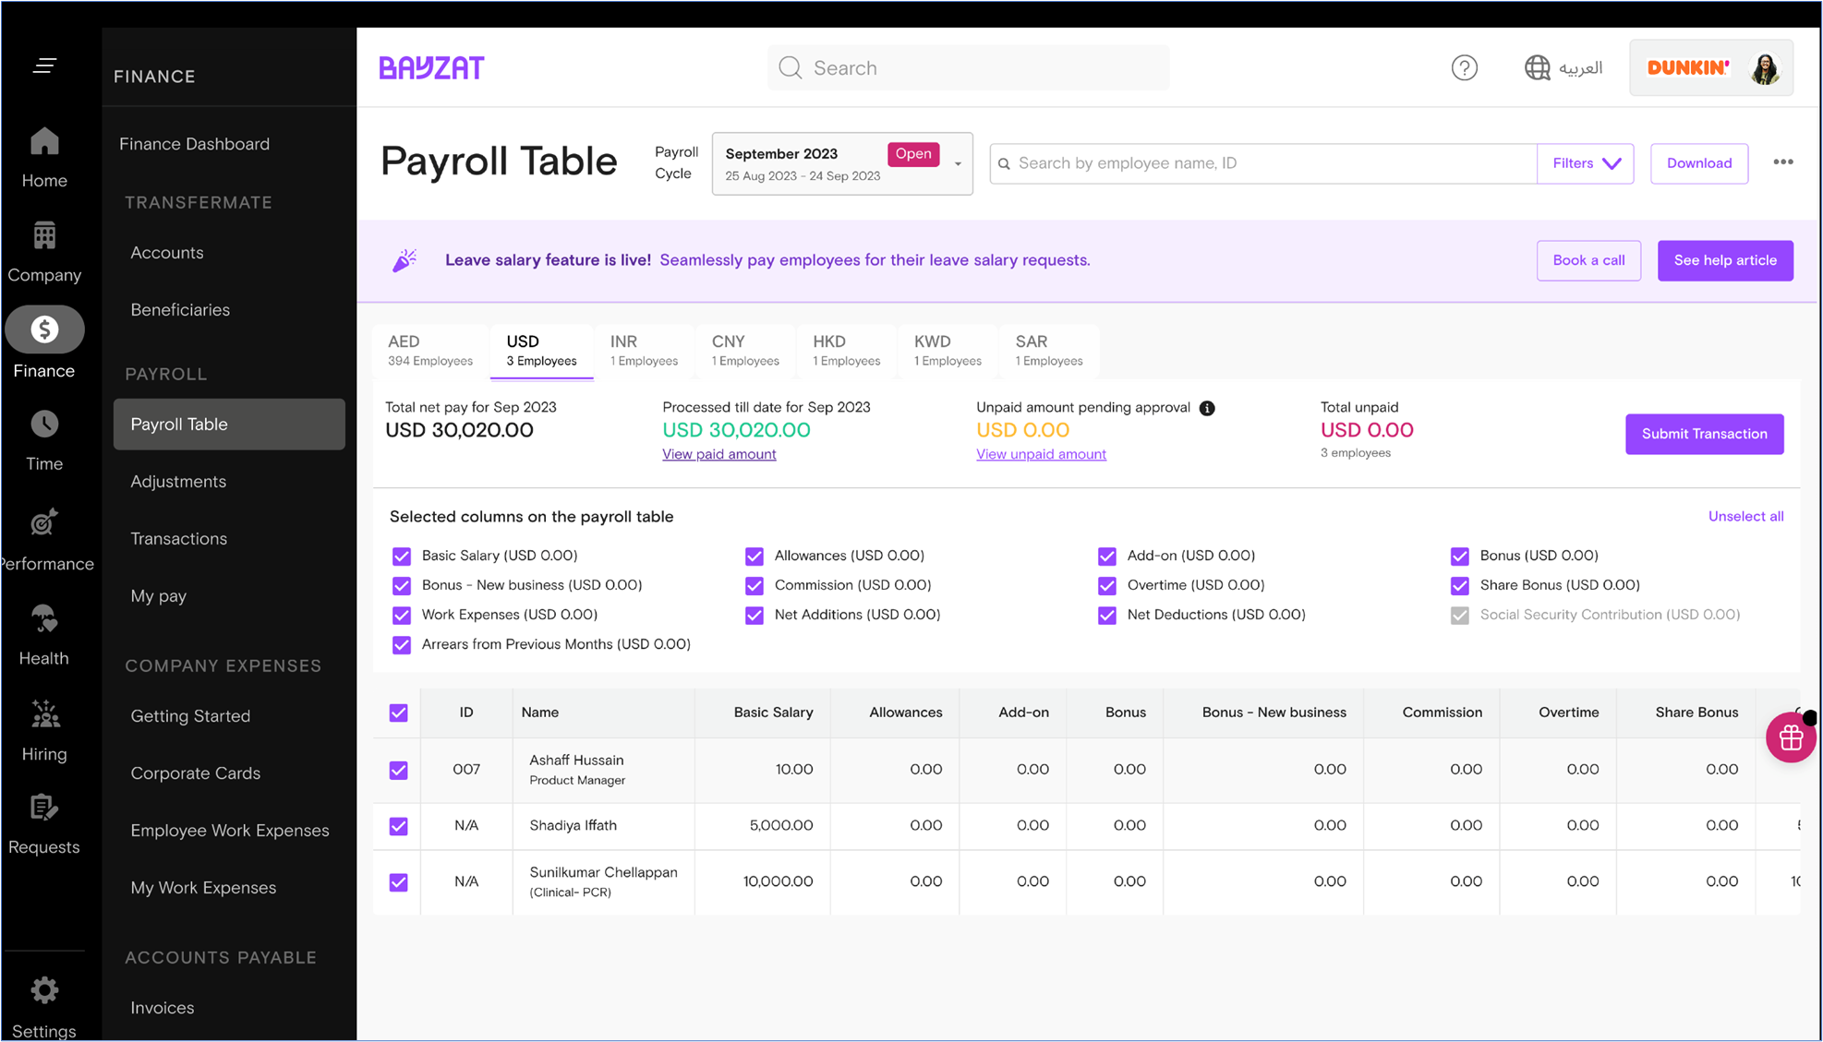The width and height of the screenshot is (1823, 1042).
Task: Click the employee name search field
Action: tap(1265, 163)
